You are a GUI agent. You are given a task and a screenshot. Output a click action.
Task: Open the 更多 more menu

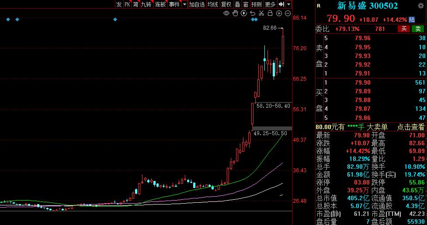270,4
